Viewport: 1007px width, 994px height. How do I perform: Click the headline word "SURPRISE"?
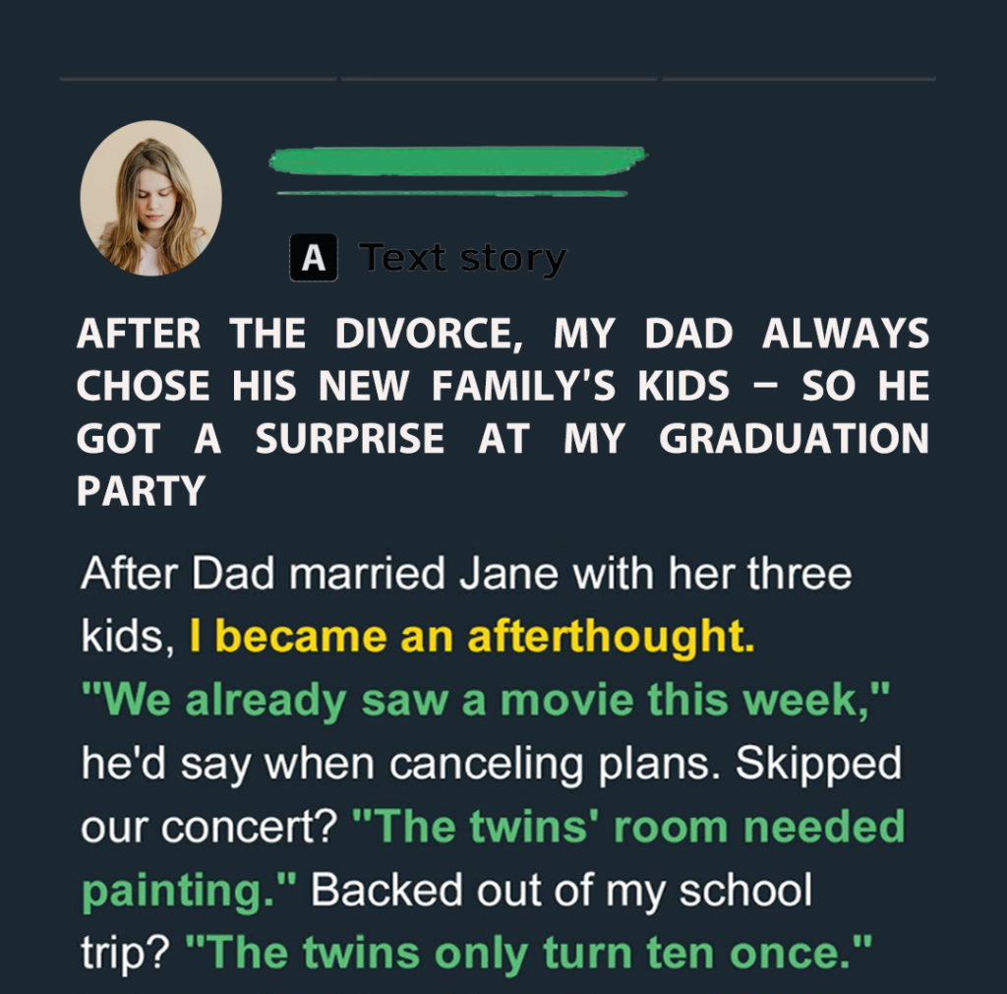350,439
